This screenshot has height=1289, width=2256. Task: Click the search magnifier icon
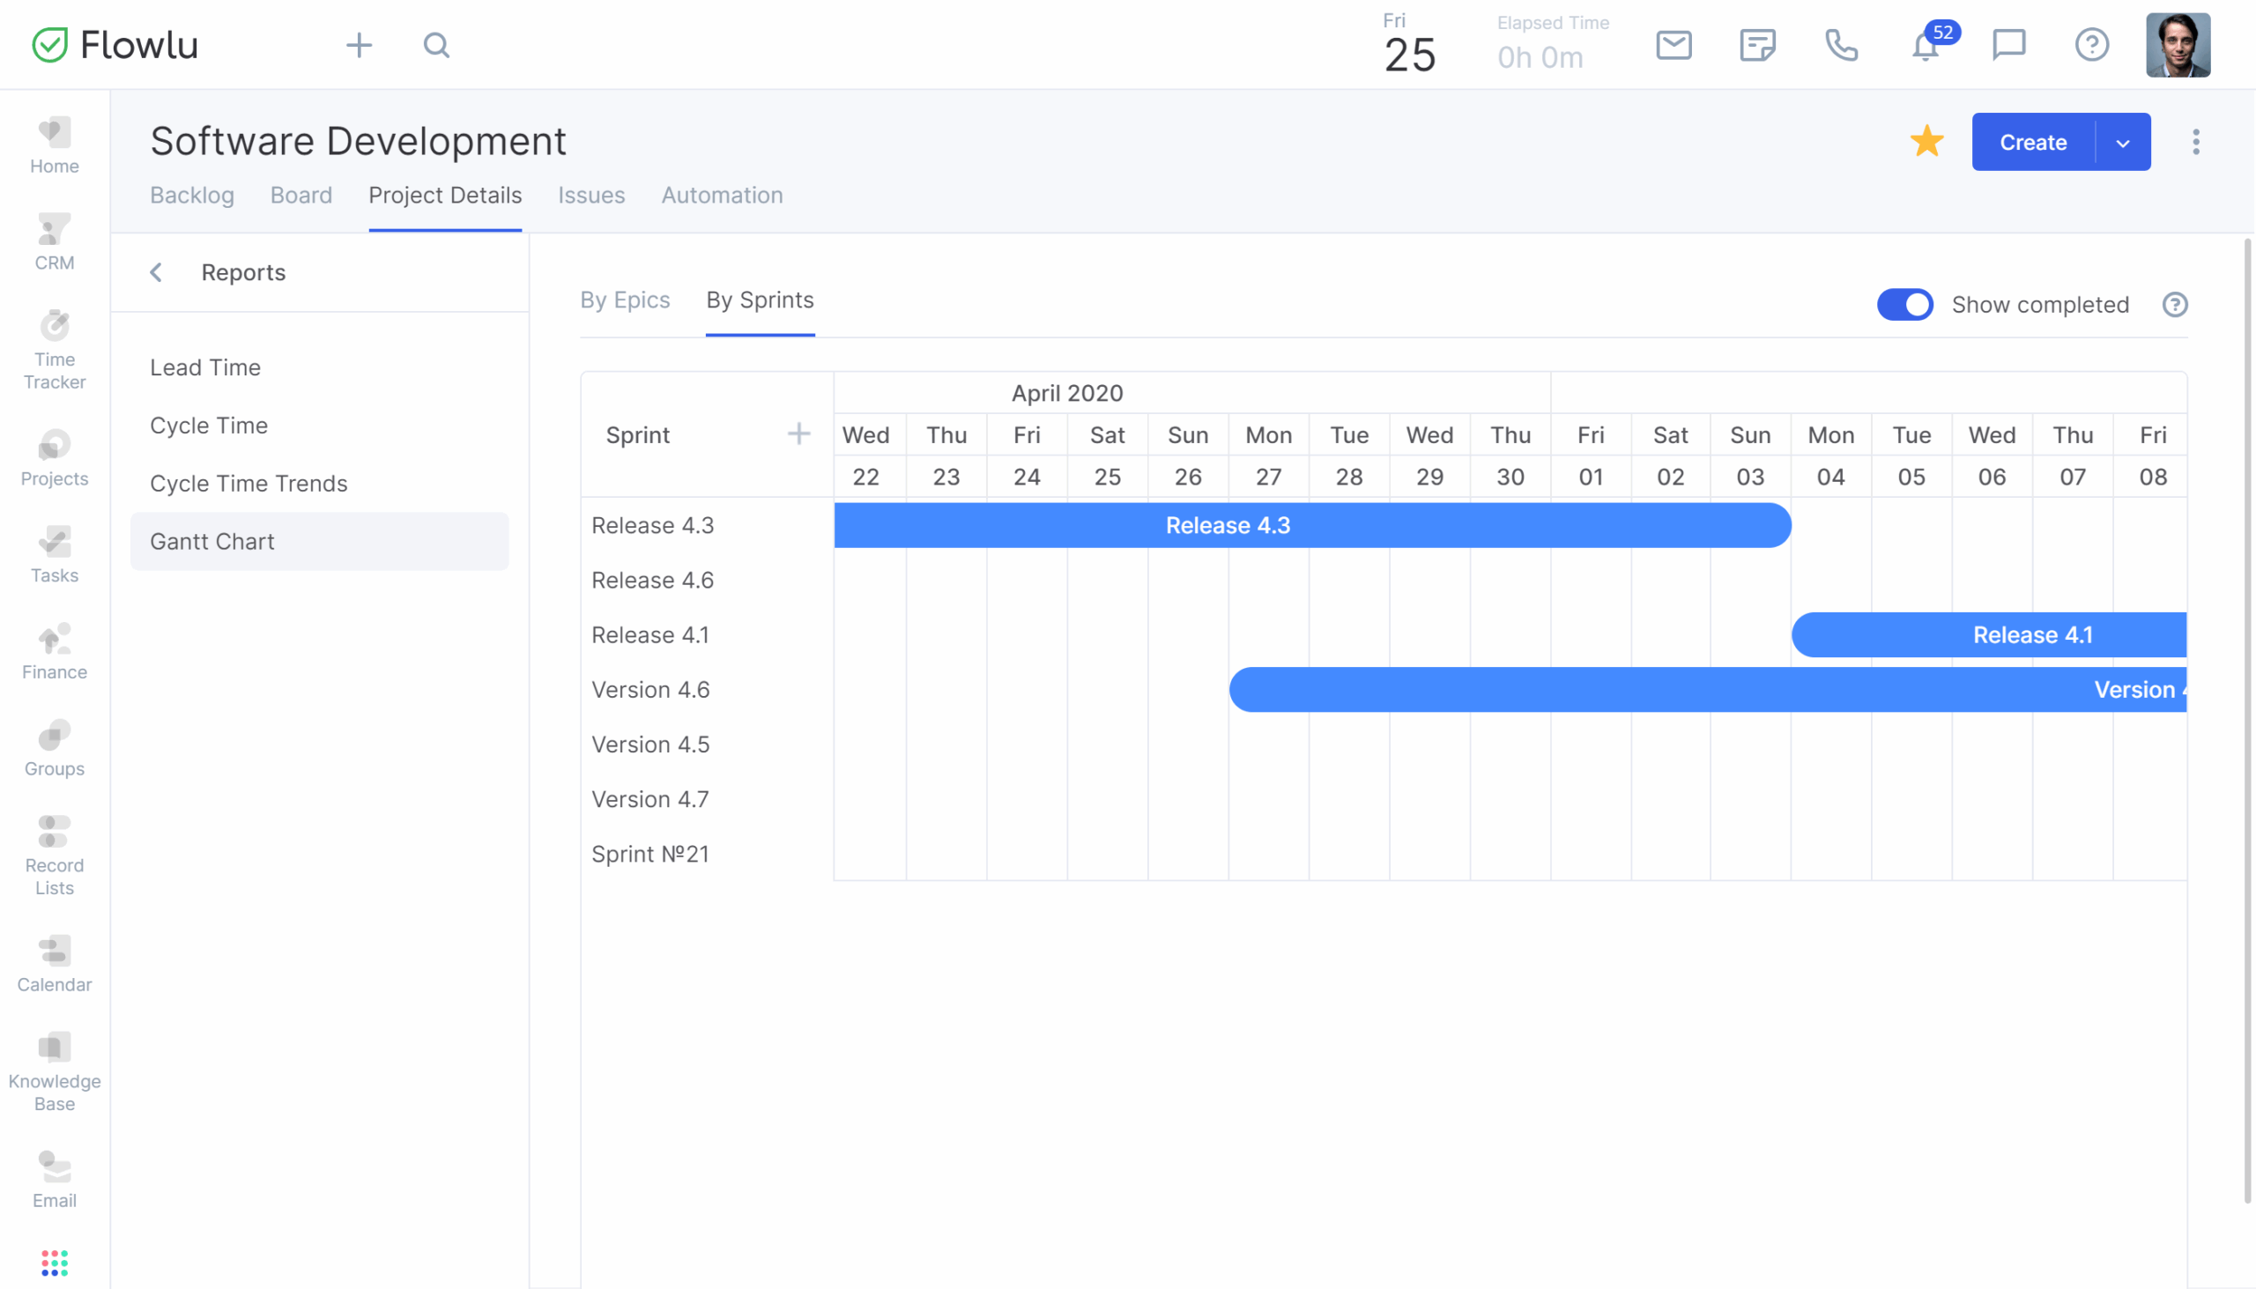tap(436, 45)
